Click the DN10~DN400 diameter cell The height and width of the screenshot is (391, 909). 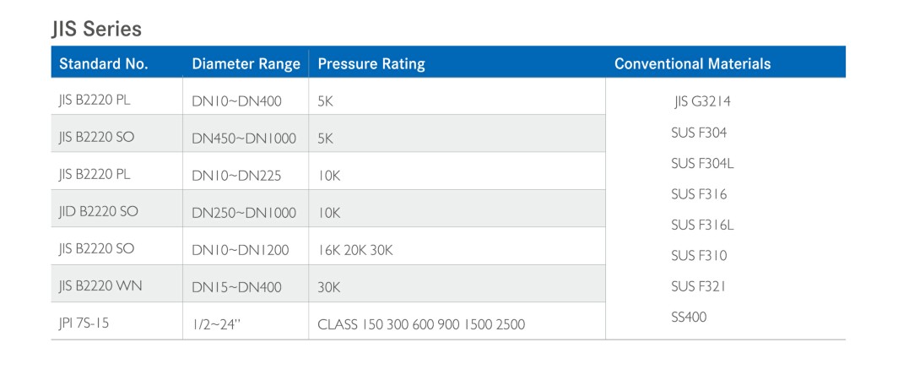(236, 101)
